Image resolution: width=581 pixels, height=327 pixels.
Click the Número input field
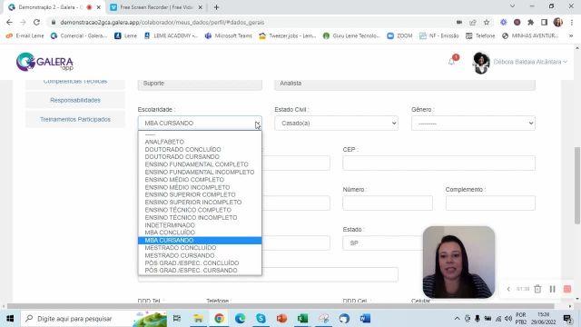click(388, 203)
